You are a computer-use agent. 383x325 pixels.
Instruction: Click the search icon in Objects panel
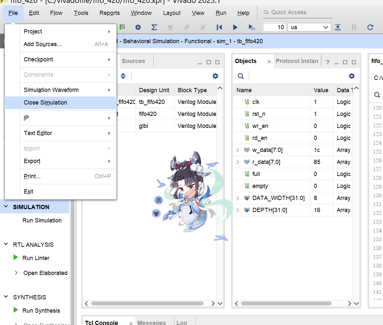click(241, 76)
